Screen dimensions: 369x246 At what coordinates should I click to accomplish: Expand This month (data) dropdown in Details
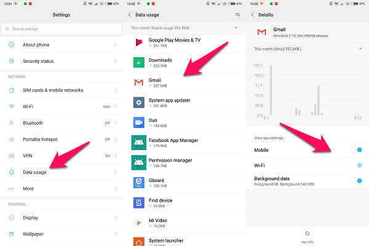[360, 49]
